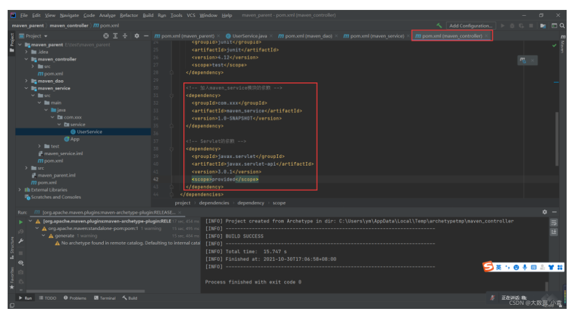This screenshot has height=313, width=576.
Task: Click Select Opened File locate icon
Action: pos(106,36)
